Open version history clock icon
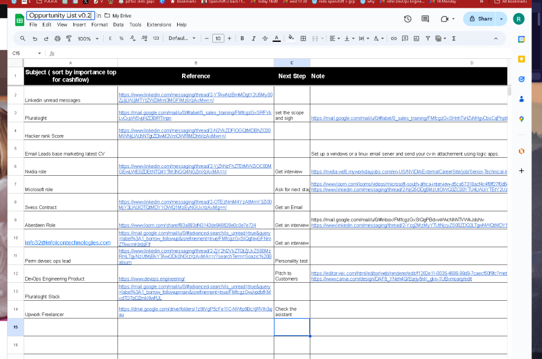Image resolution: width=542 pixels, height=359 pixels. pyautogui.click(x=408, y=19)
